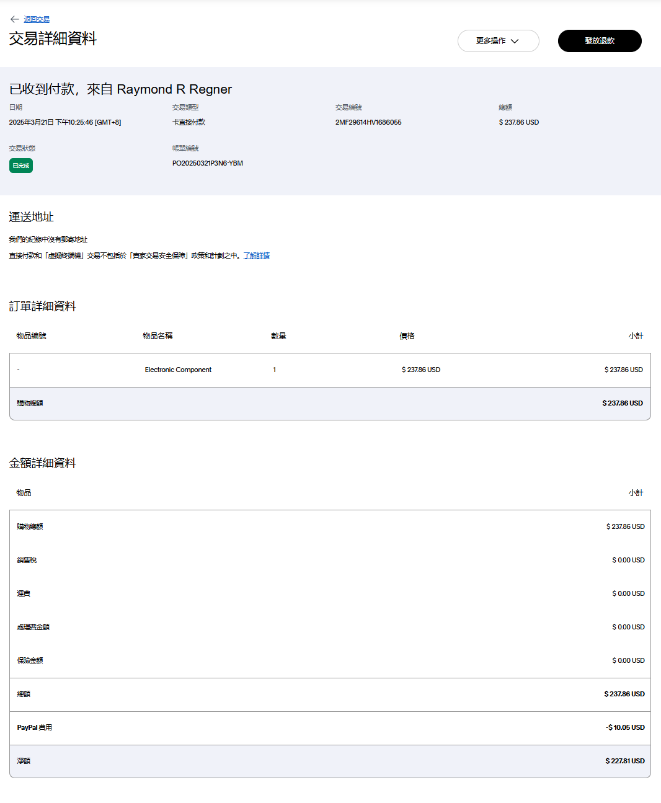Click the PayPal 費用 row label
Viewport: 661px width, 803px height.
coord(34,727)
